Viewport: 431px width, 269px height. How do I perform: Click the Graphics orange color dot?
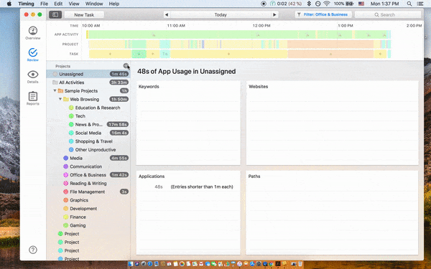click(65, 200)
